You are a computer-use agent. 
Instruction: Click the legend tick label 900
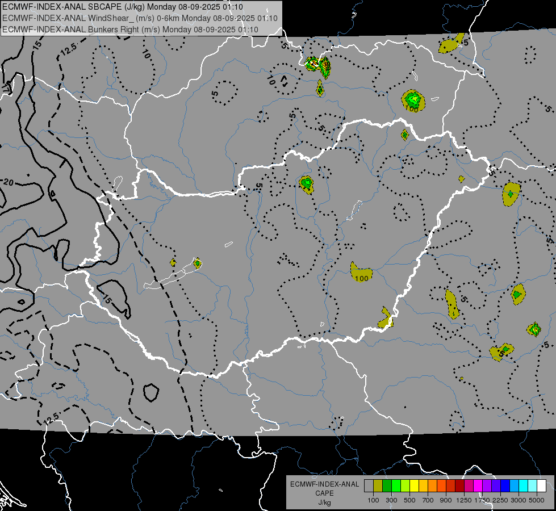(x=446, y=500)
